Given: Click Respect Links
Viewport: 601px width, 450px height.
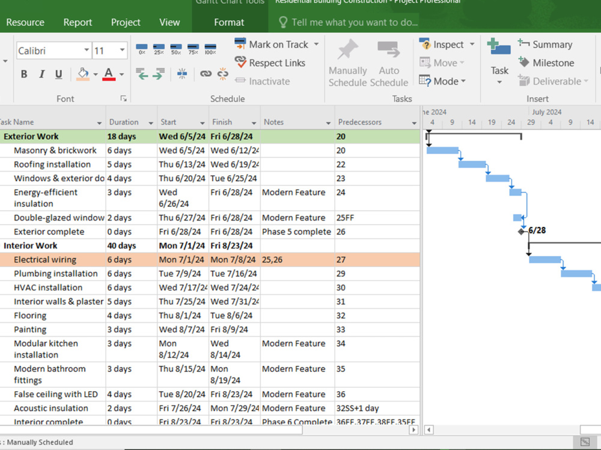Looking at the screenshot, I should pos(270,63).
